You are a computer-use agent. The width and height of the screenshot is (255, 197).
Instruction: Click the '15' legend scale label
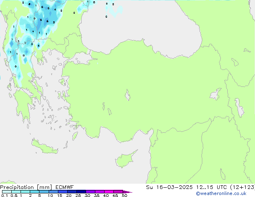[x=60, y=195]
